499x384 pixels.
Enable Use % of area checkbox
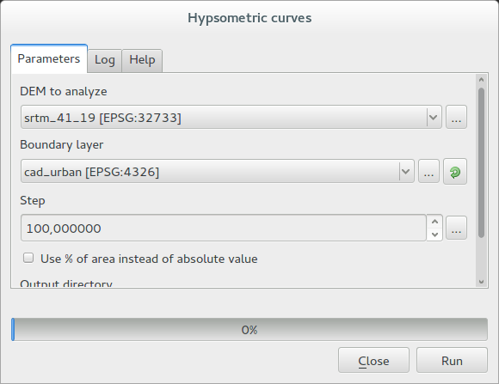tap(28, 258)
